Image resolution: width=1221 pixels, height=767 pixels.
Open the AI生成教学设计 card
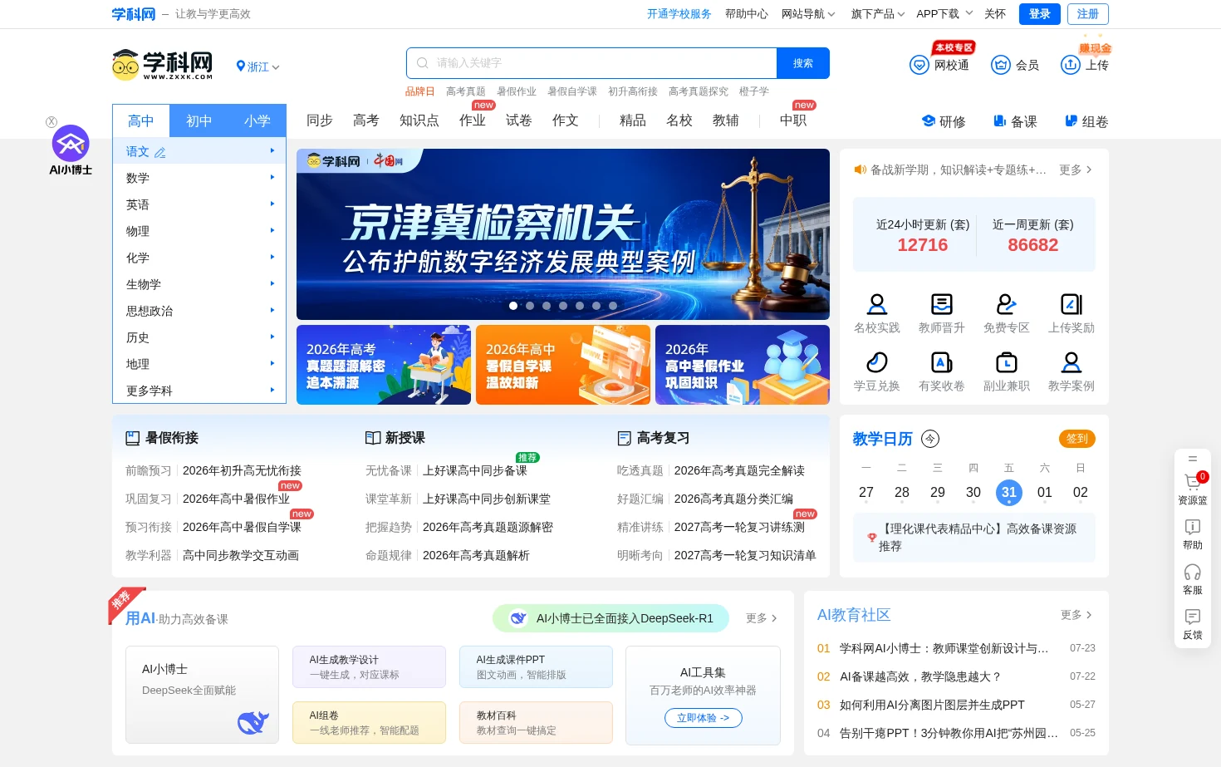369,667
